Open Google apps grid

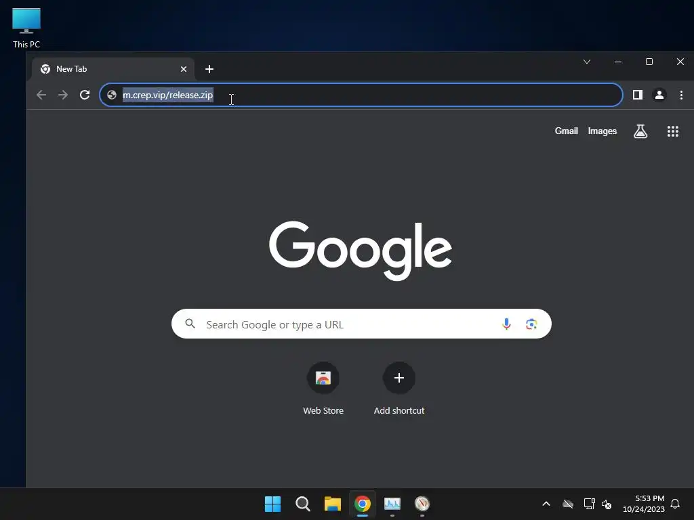[673, 131]
